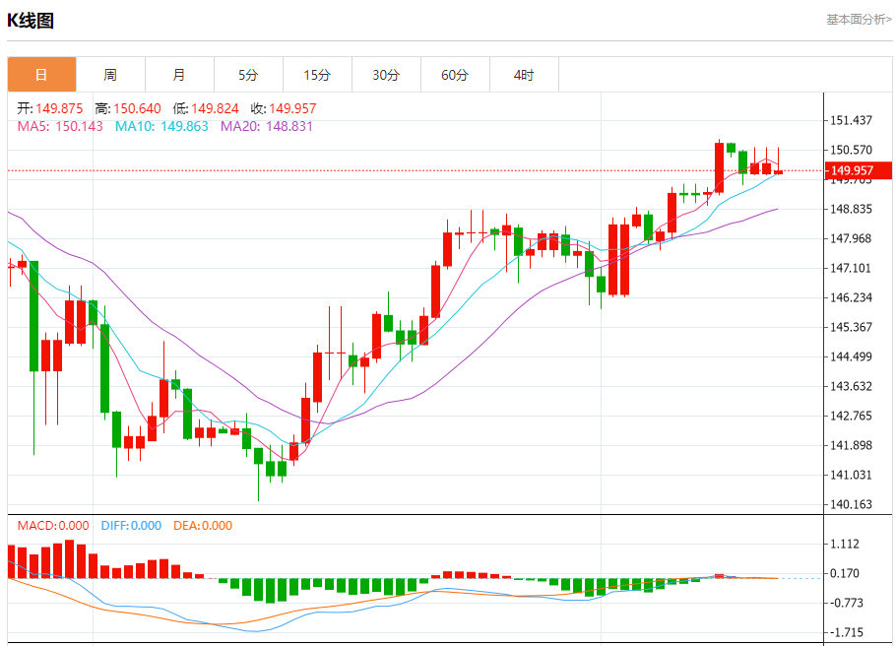Click the 141.031 price axis label
Viewport: 896px width, 646px height.
(x=851, y=475)
